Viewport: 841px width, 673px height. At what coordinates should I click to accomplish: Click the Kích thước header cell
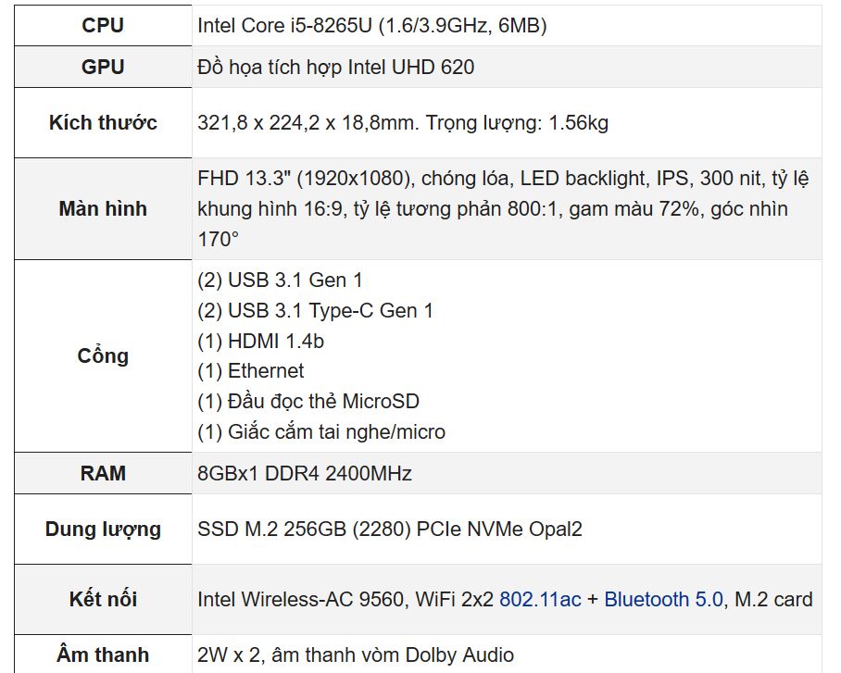click(103, 123)
